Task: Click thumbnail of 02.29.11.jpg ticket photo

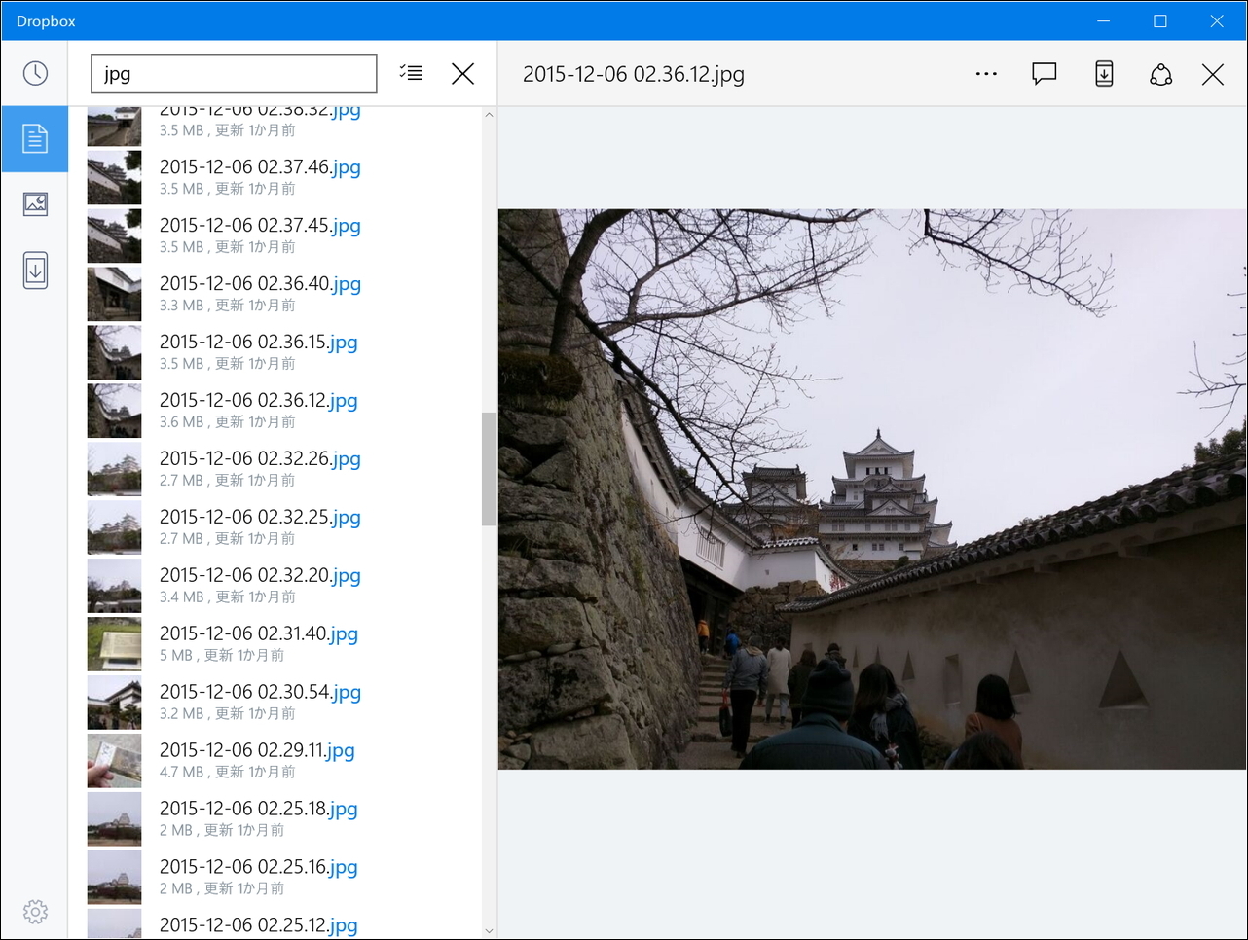Action: coord(114,761)
